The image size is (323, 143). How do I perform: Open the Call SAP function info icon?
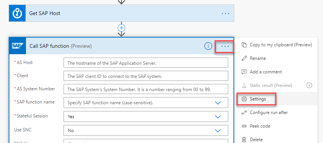[208, 46]
